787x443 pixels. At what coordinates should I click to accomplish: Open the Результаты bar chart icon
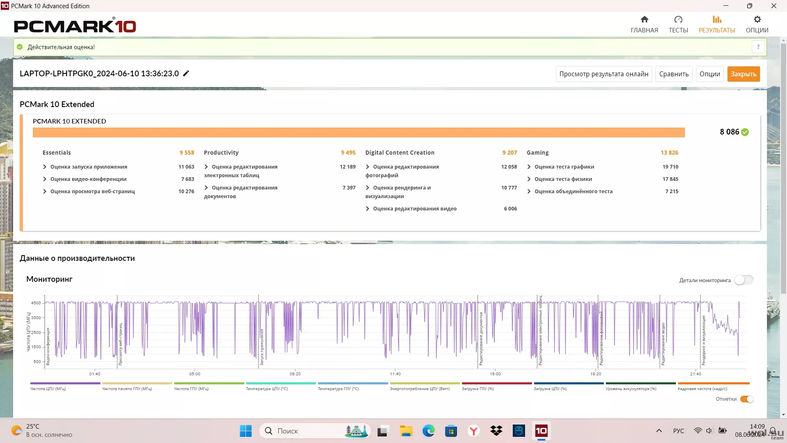click(717, 19)
